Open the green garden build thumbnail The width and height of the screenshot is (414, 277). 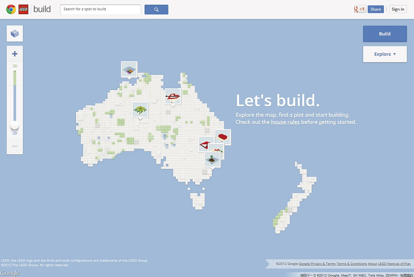140,109
